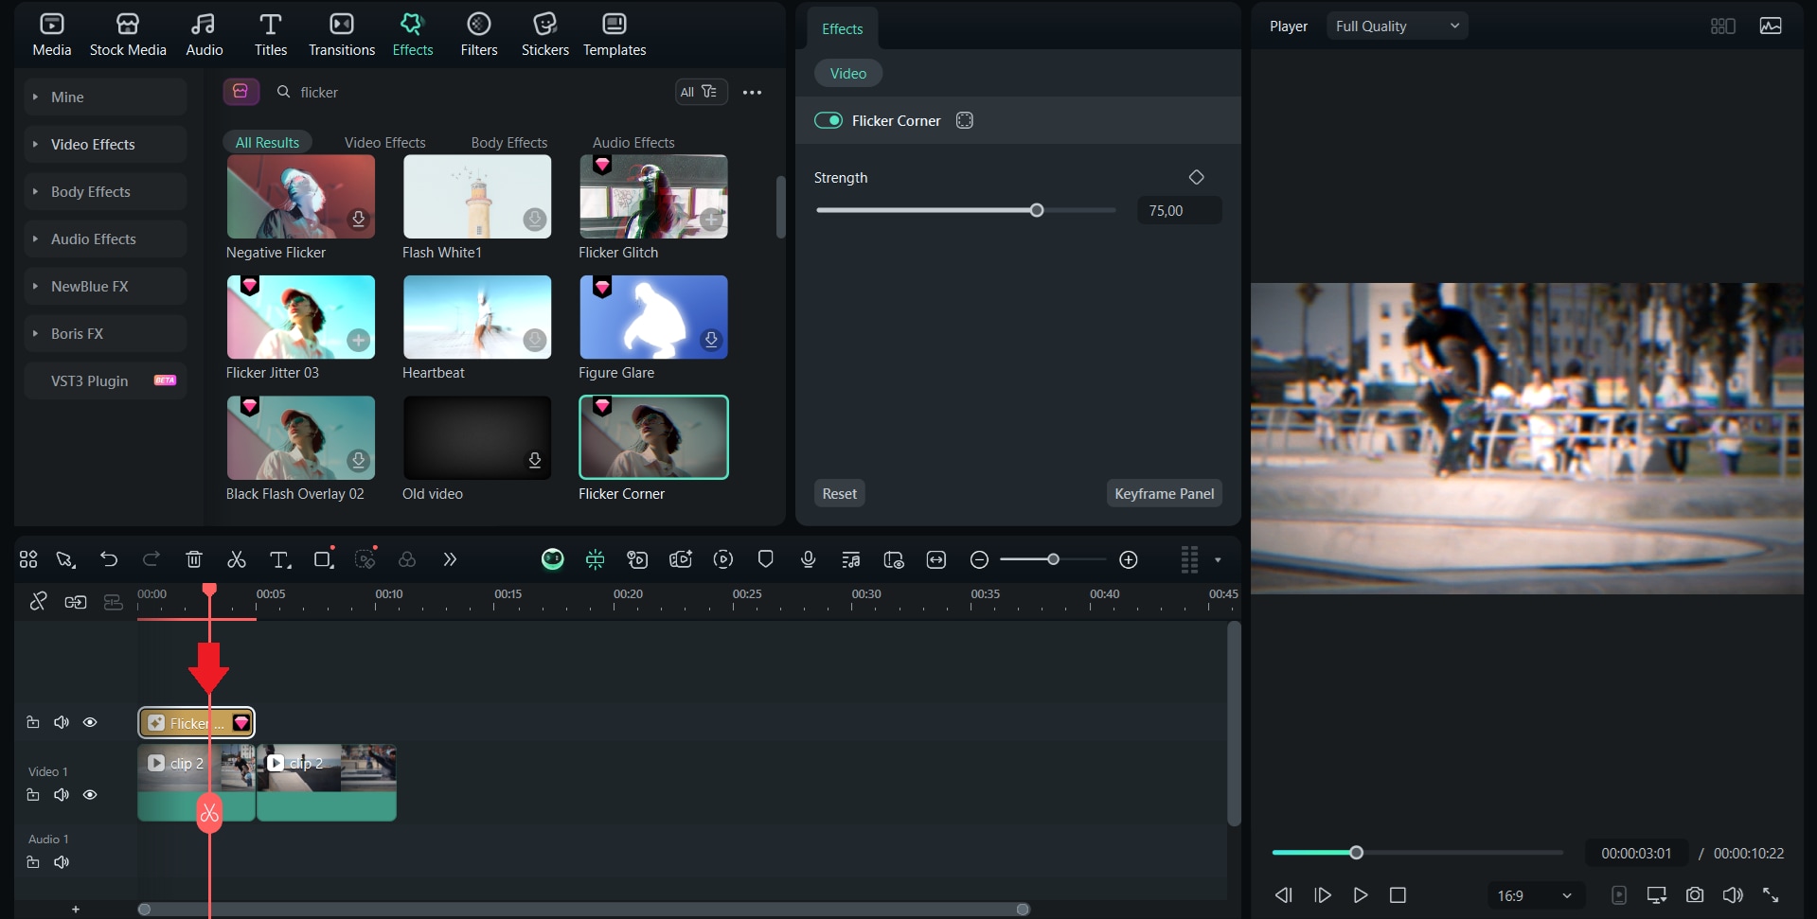The image size is (1817, 919).
Task: Play the preview video
Action: [x=1361, y=895]
